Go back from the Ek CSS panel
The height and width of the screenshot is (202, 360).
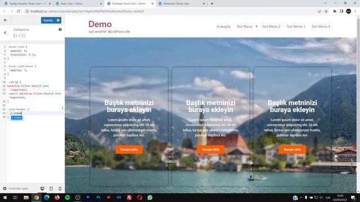pos(5,33)
